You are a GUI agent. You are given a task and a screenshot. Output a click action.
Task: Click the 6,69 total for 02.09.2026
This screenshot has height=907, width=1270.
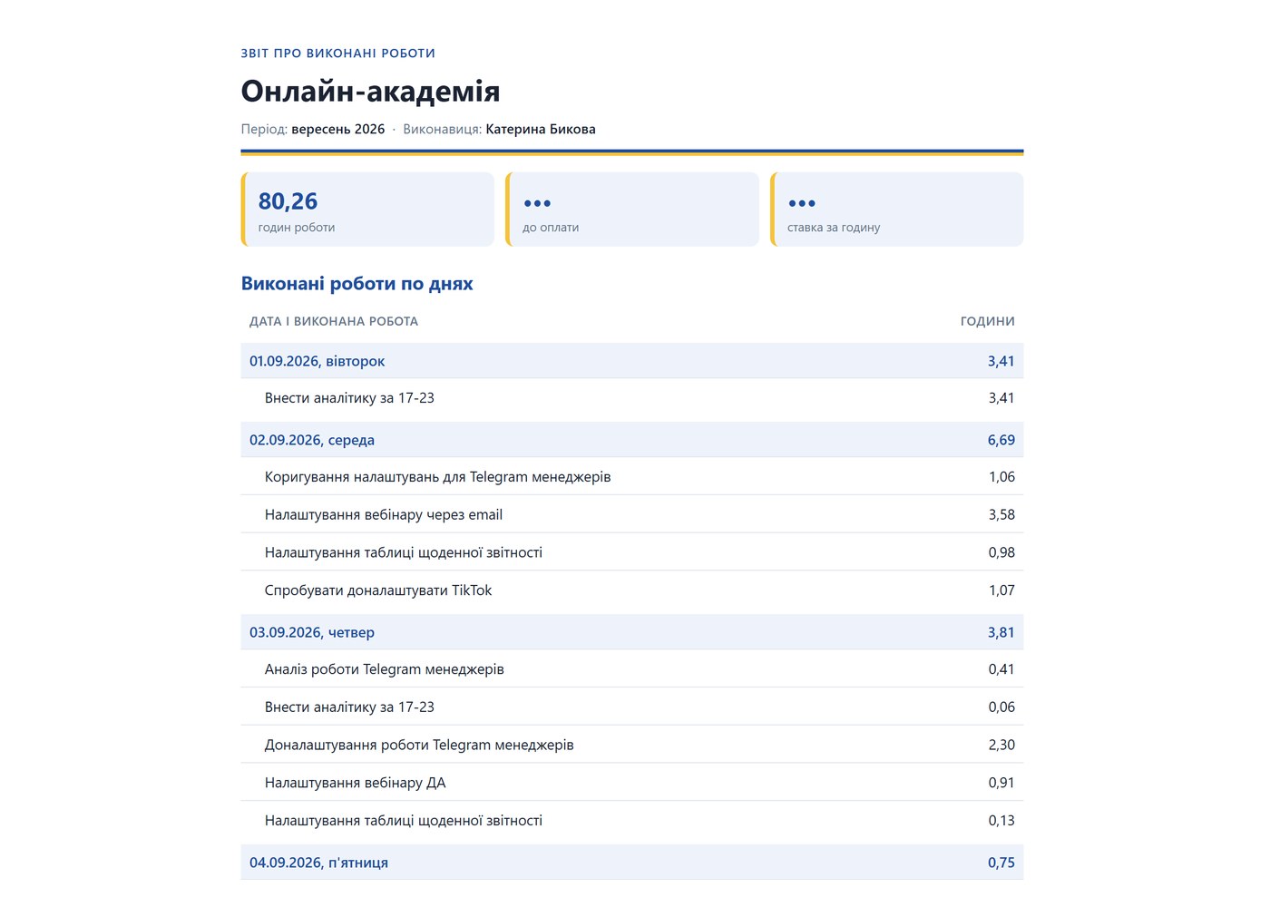(x=1001, y=440)
